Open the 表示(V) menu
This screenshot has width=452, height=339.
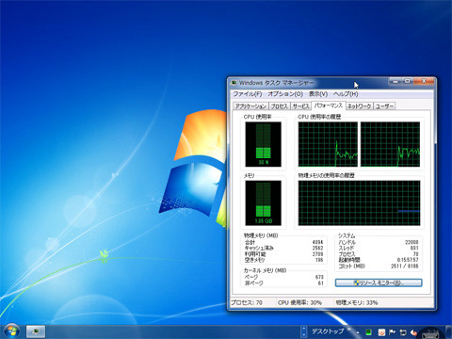[318, 94]
